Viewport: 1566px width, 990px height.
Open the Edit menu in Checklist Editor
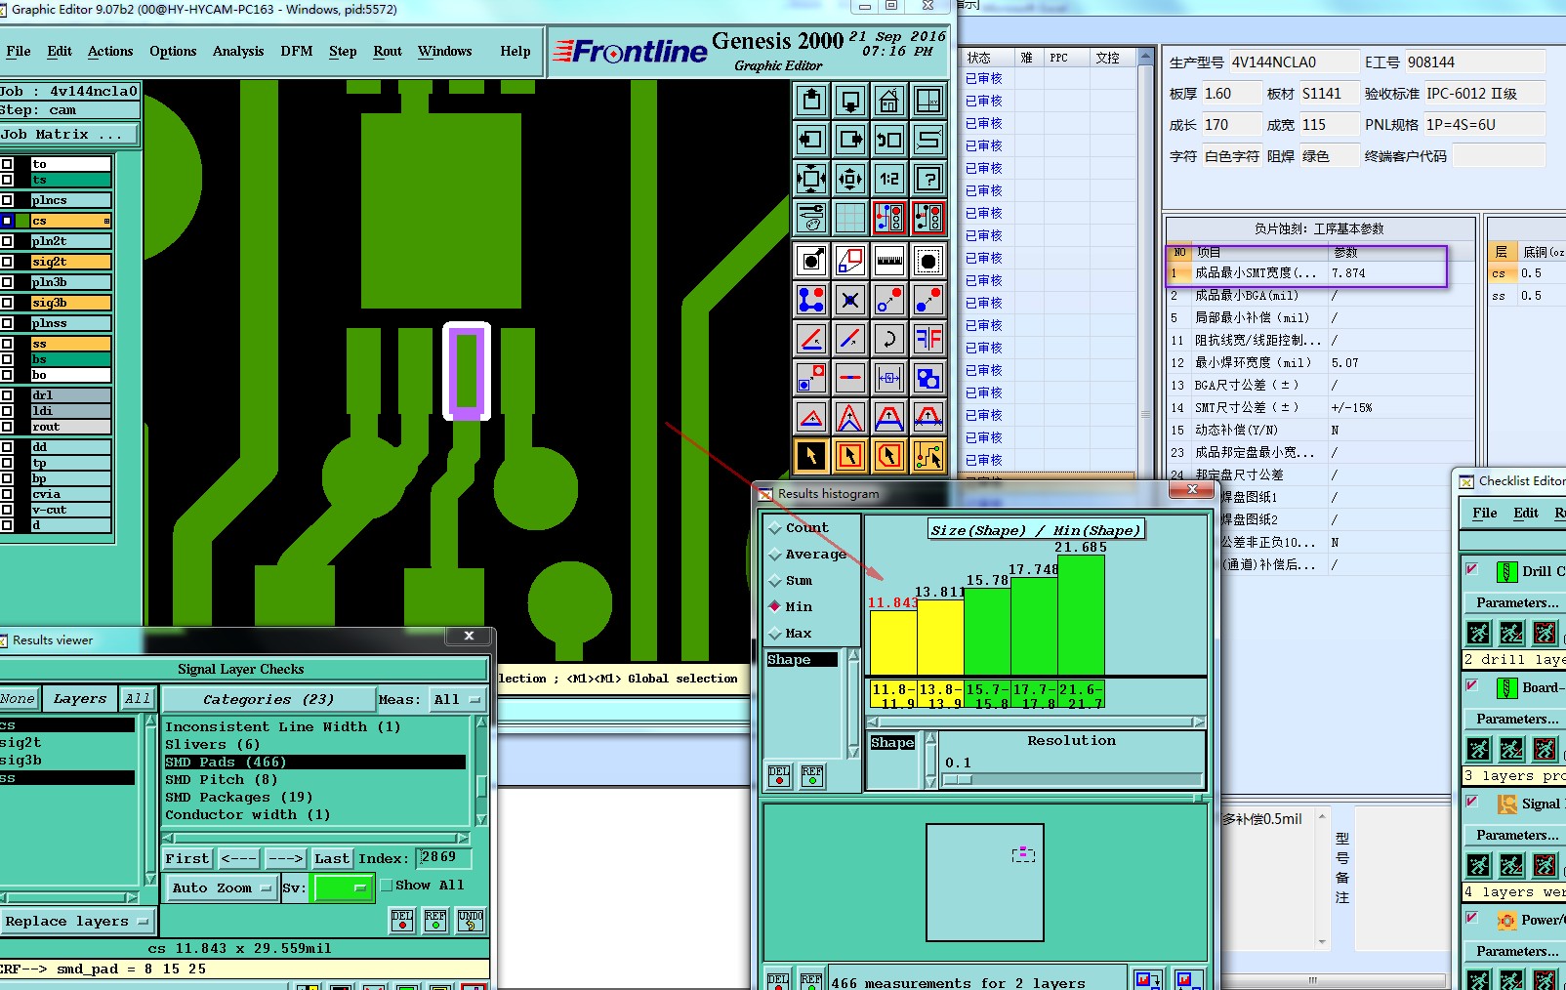pyautogui.click(x=1526, y=514)
